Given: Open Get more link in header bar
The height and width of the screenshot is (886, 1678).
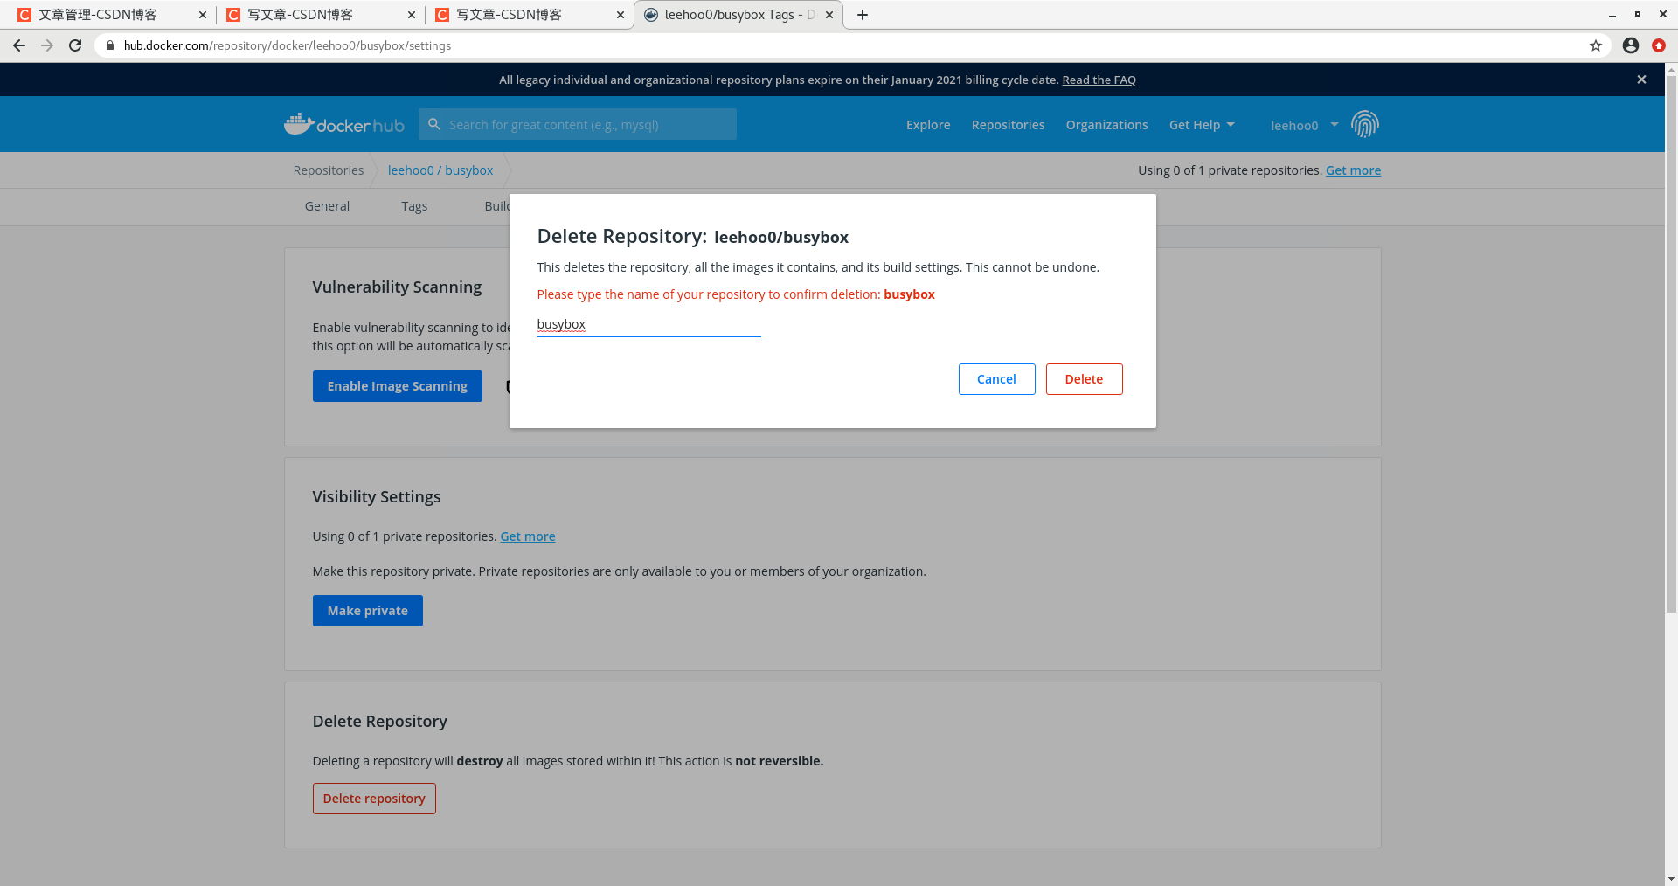Looking at the screenshot, I should point(1353,170).
